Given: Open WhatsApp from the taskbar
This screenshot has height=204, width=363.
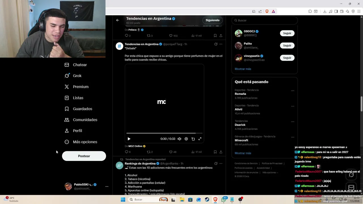Looking at the screenshot, I should tap(224, 199).
